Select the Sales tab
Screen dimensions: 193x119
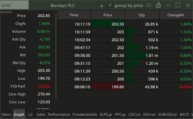pos(41,114)
